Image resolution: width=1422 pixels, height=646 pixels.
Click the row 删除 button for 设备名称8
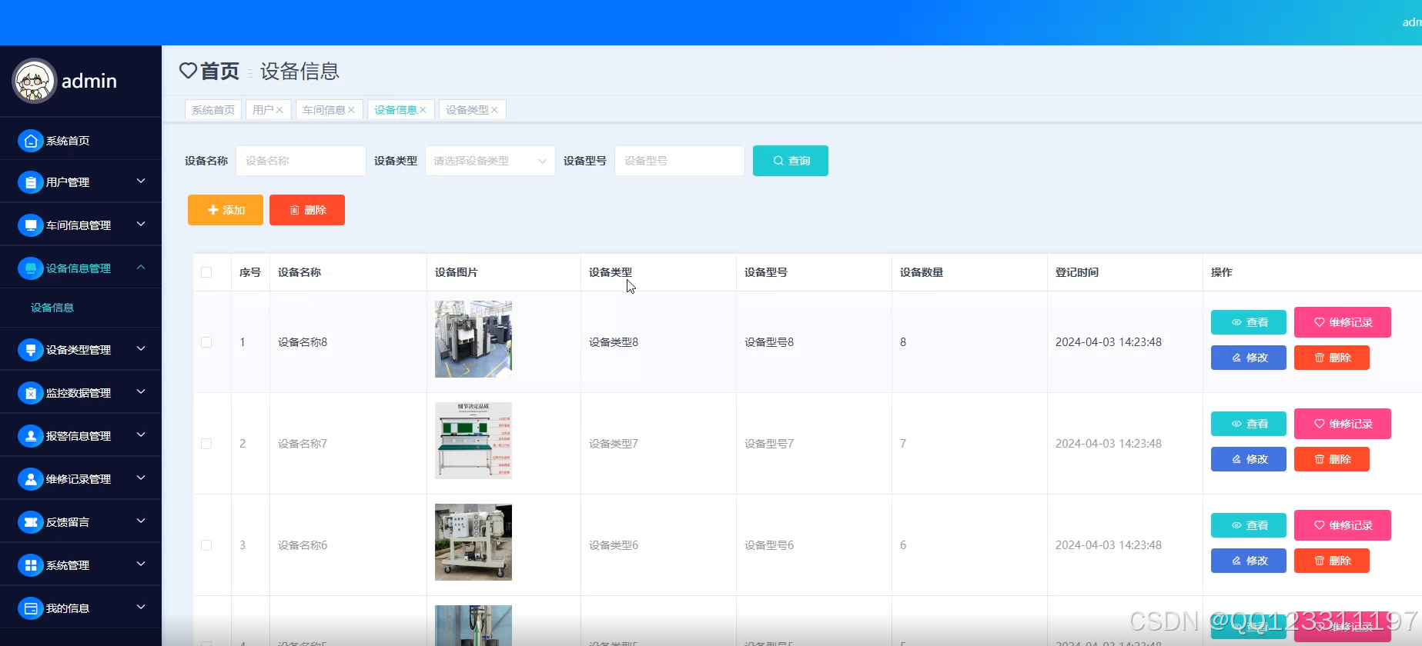point(1332,358)
